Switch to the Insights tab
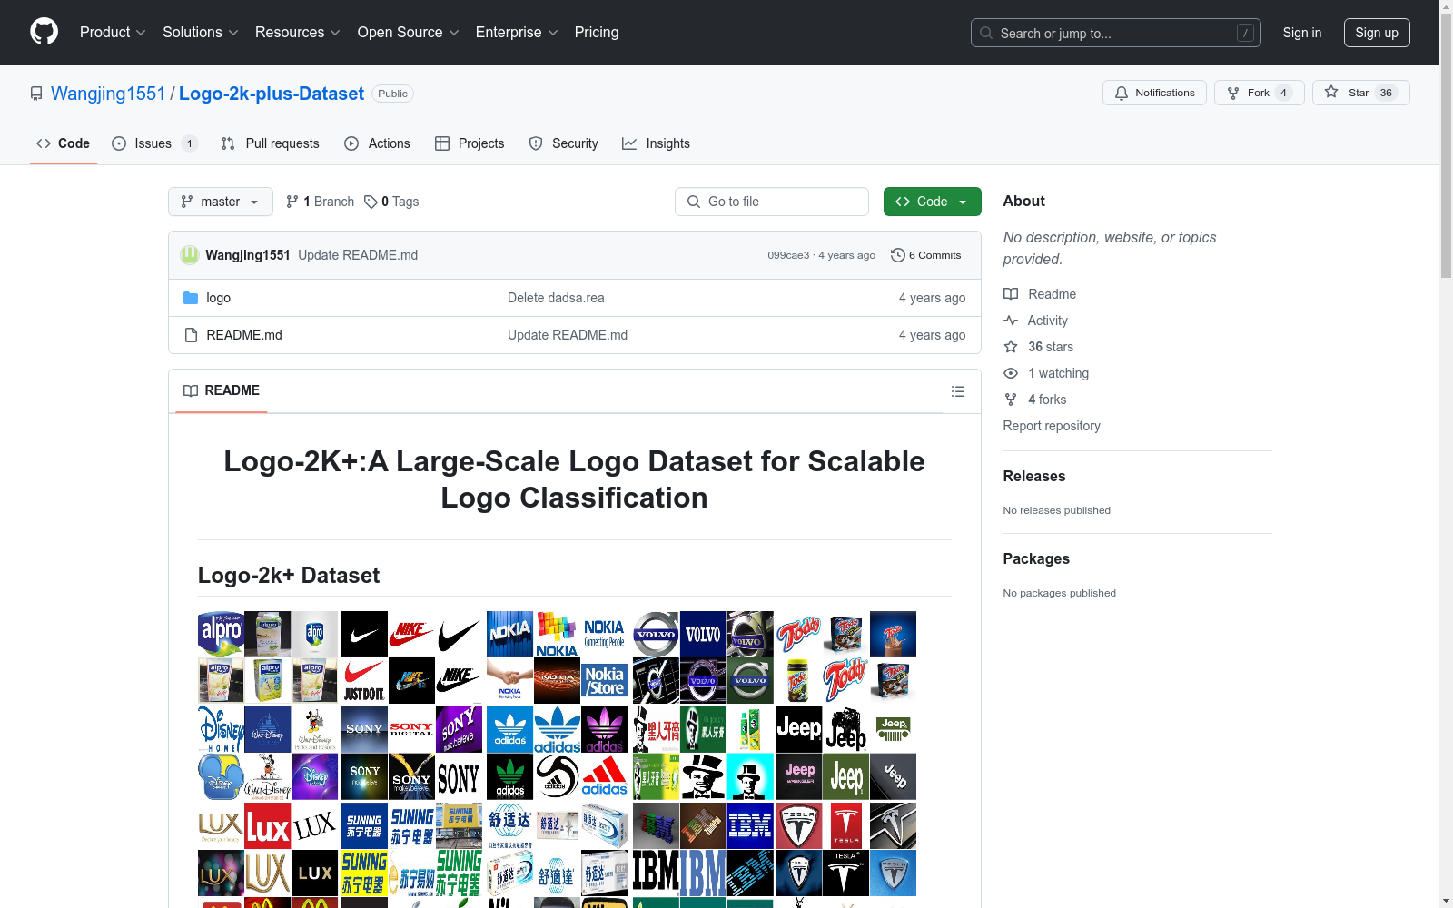 coord(657,143)
